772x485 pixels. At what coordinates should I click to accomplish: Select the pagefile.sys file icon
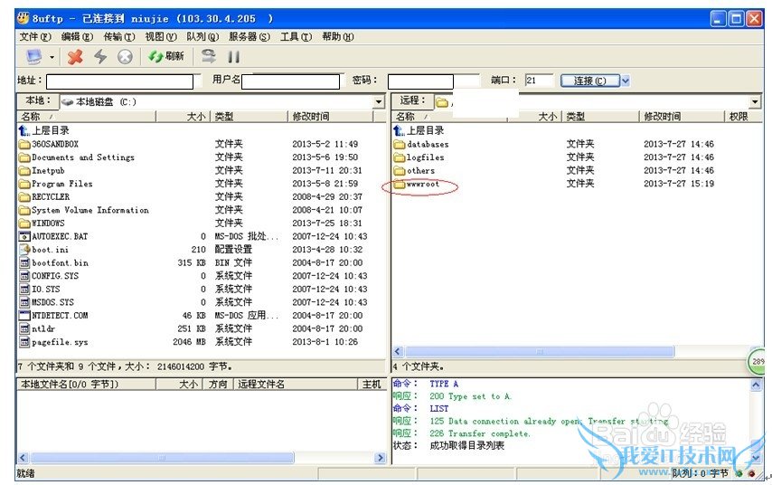24,341
